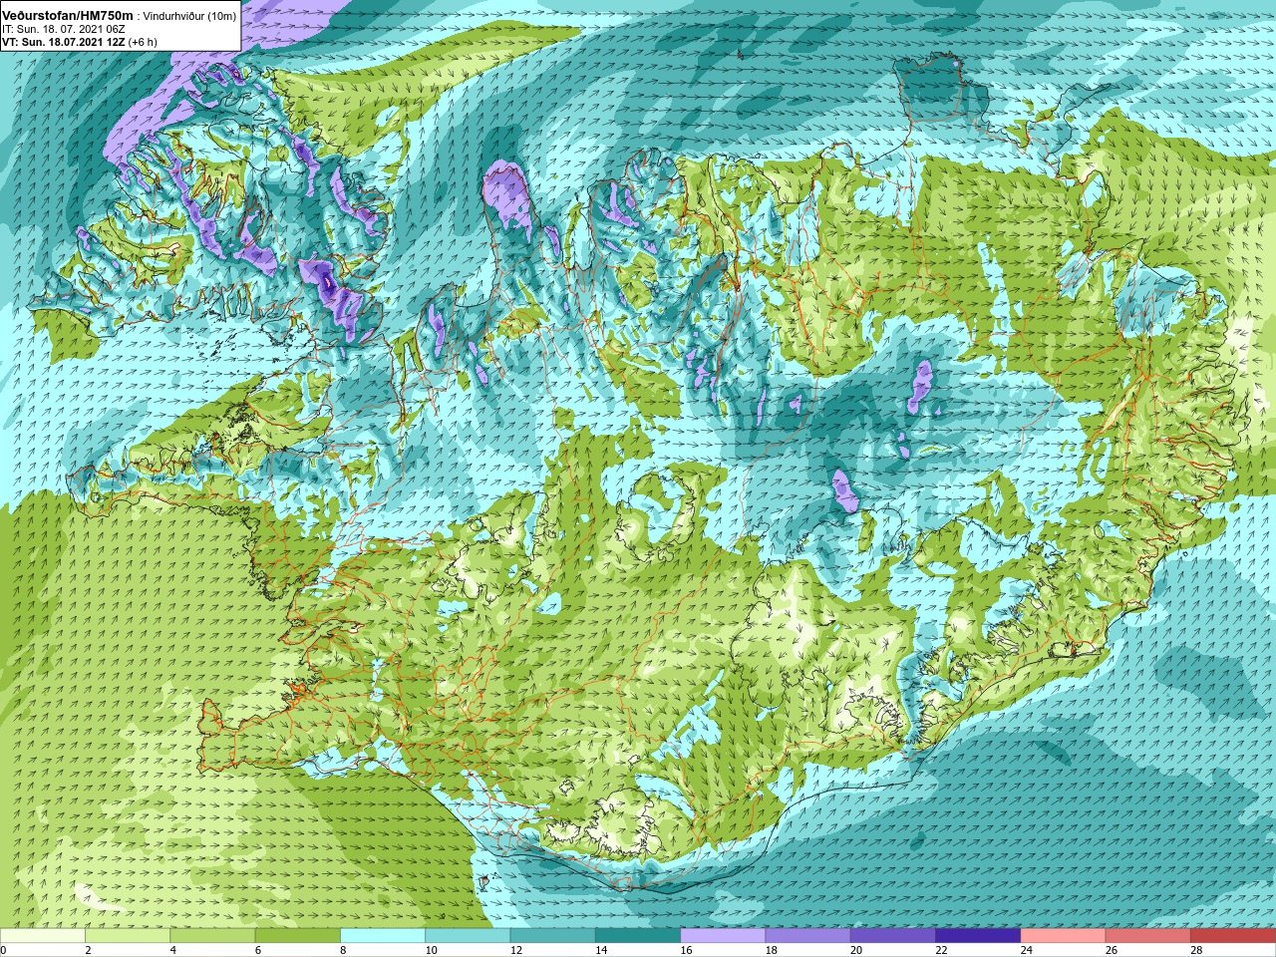
Task: Click the title text Veðurstofan/HM750m
Action: click(68, 15)
